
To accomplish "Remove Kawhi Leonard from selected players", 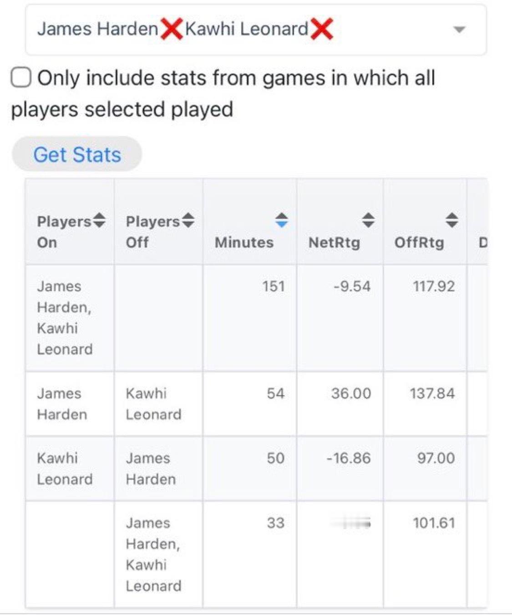I will [x=322, y=29].
